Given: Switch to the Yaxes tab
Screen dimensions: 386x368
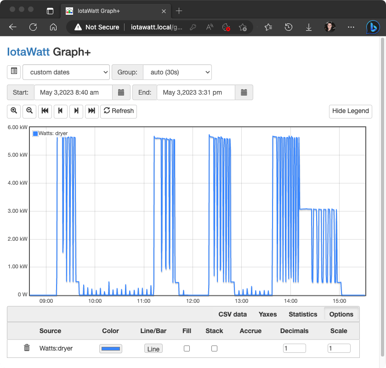Looking at the screenshot, I should tap(267, 314).
